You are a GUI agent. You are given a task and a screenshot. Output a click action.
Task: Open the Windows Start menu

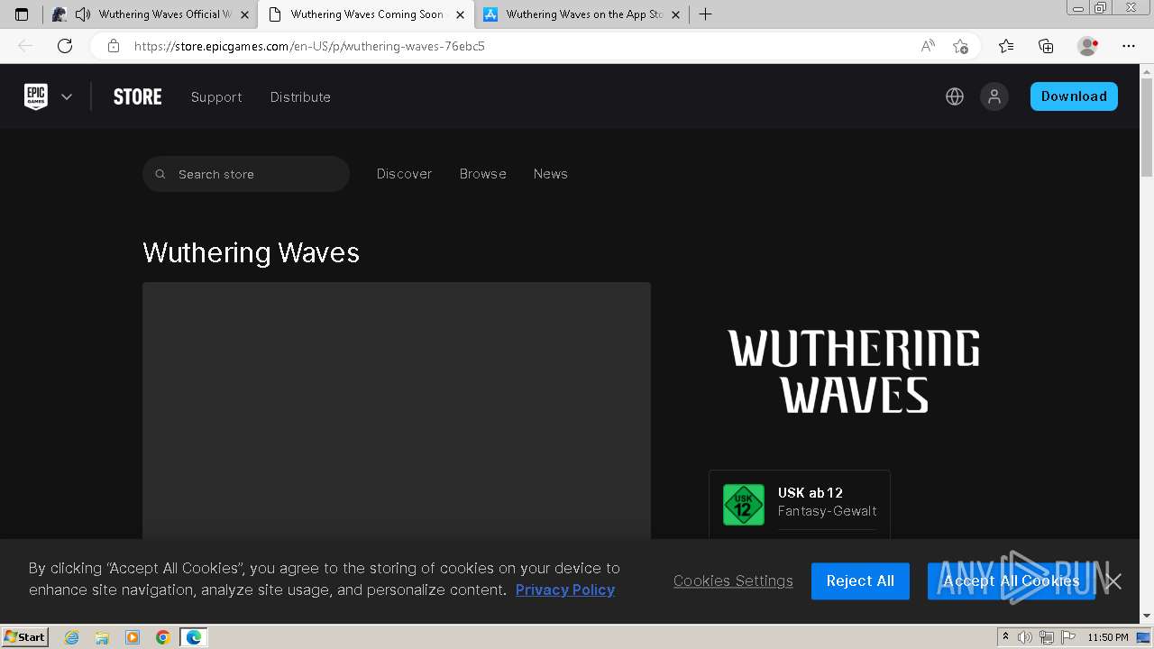(x=25, y=637)
